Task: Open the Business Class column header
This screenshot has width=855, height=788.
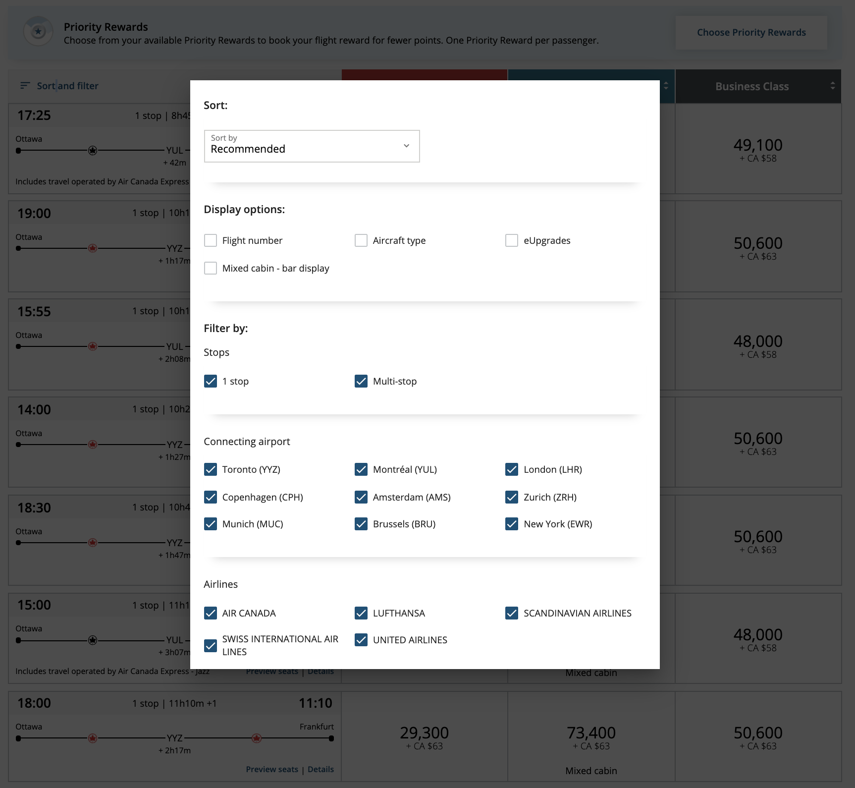Action: (x=751, y=86)
